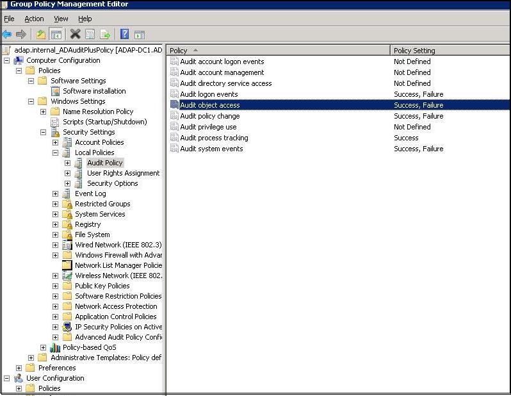
Task: Click the Computer Configuration node icon
Action: pyautogui.click(x=19, y=60)
